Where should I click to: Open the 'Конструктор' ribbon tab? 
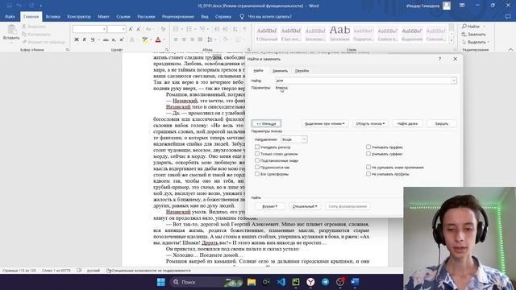click(x=79, y=16)
